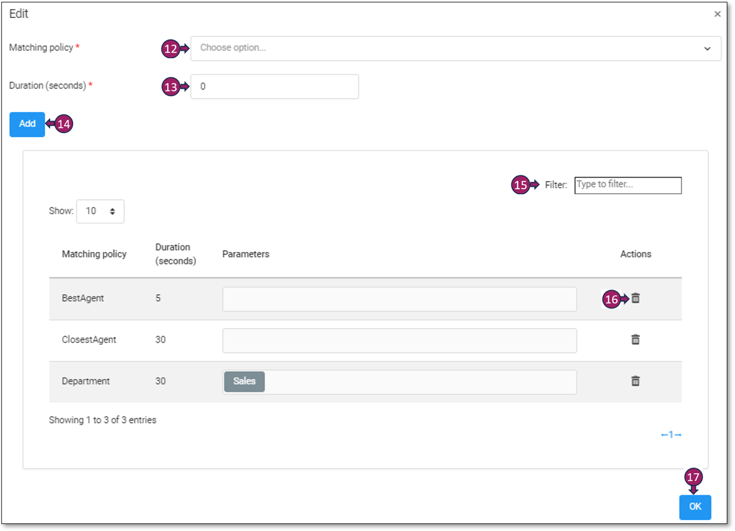This screenshot has height=531, width=735.
Task: Close the Edit dialog
Action: click(717, 14)
